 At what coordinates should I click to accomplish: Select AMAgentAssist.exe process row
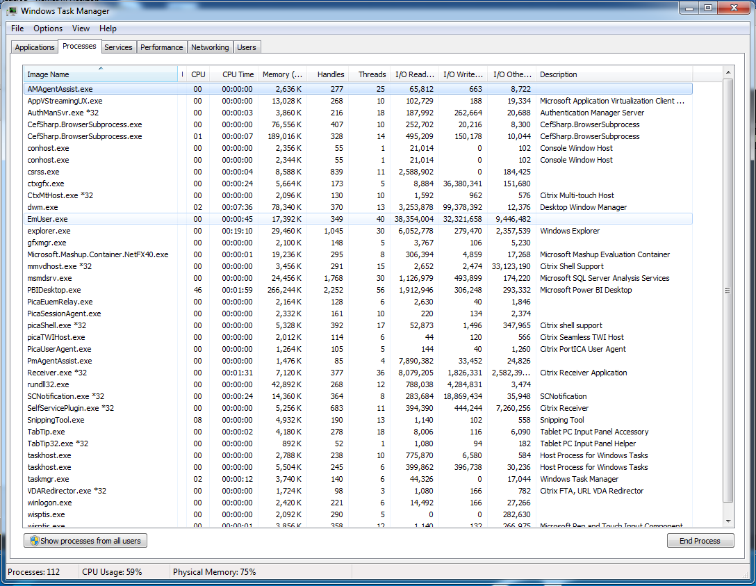click(358, 89)
